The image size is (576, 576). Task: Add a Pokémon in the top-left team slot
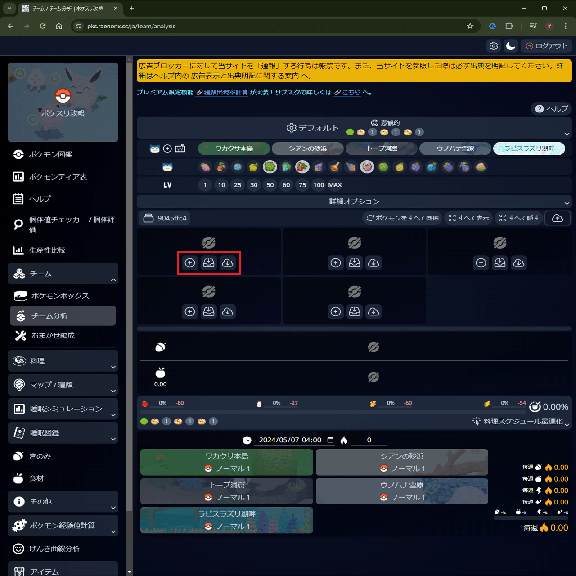pyautogui.click(x=190, y=263)
